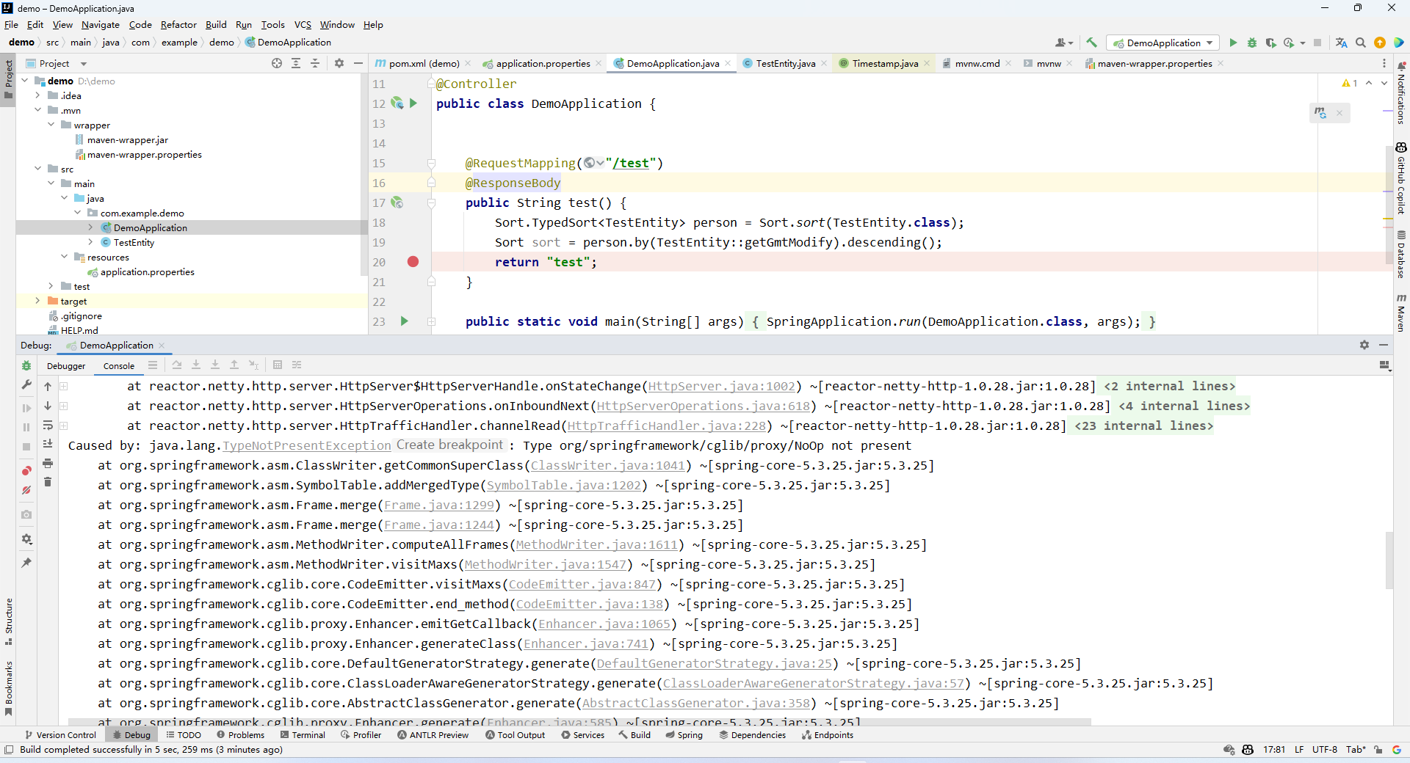Image resolution: width=1410 pixels, height=763 pixels.
Task: Expand the test folder in tree
Action: [51, 286]
